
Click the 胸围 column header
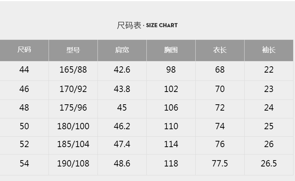pyautogui.click(x=171, y=50)
